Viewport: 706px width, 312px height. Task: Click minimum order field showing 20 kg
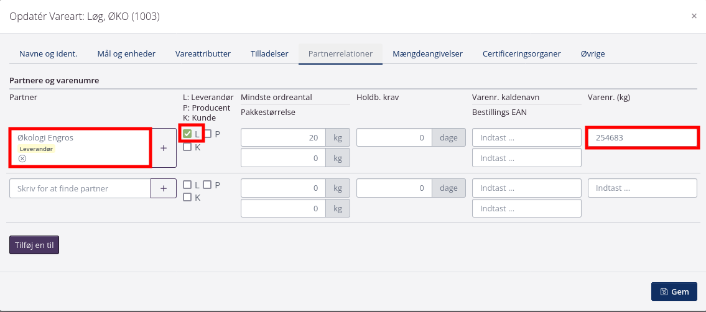point(283,138)
